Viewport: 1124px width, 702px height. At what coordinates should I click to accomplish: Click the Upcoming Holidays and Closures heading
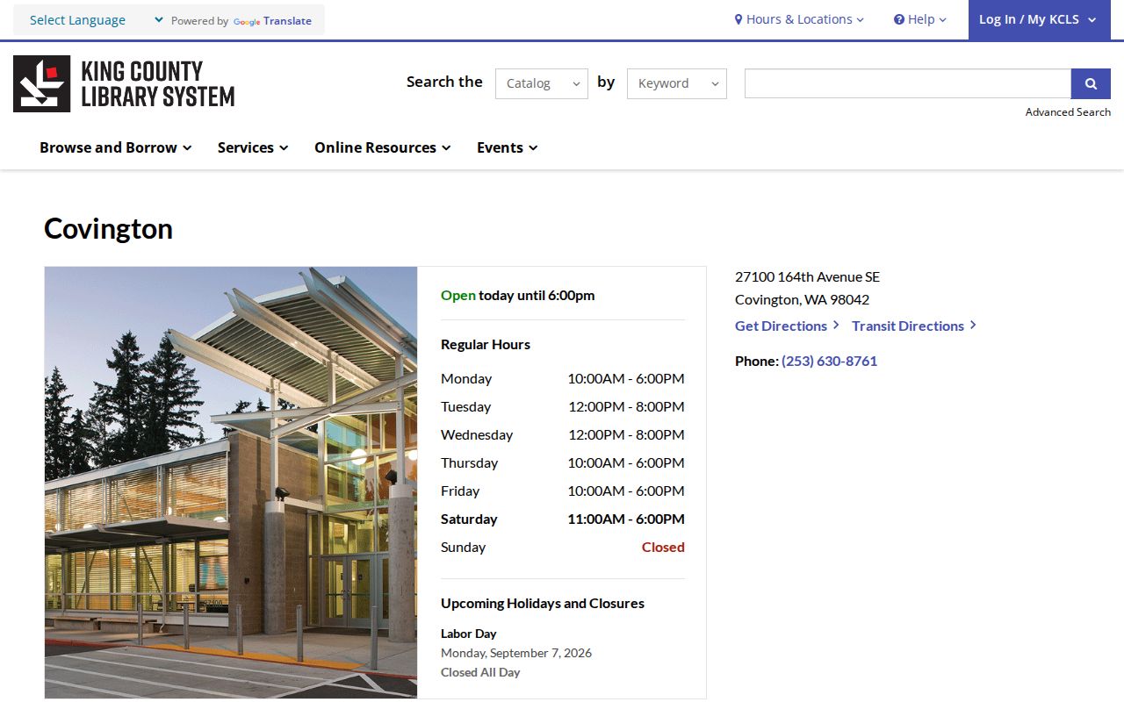click(543, 604)
